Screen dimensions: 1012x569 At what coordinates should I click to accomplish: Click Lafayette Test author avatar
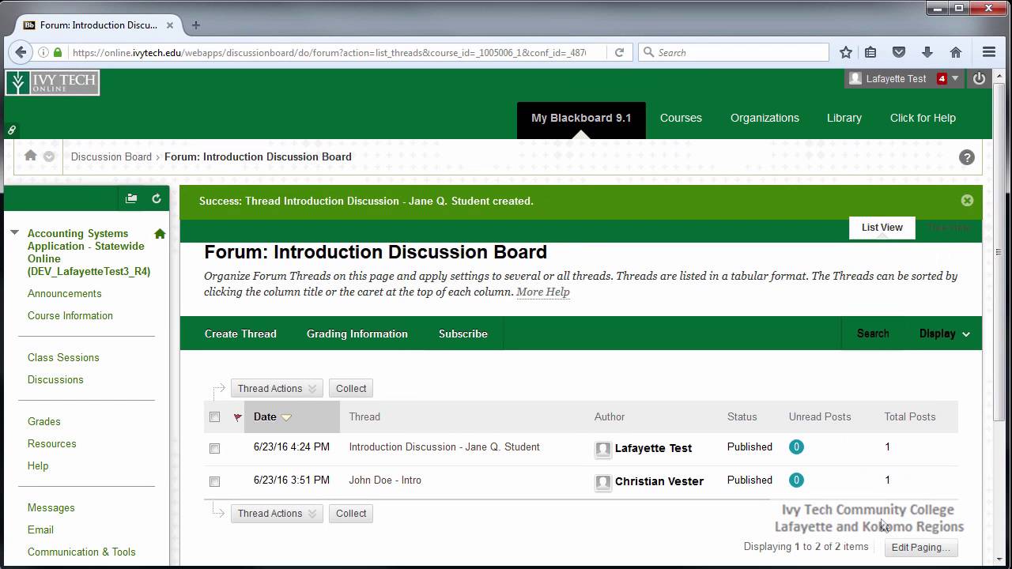pos(603,449)
